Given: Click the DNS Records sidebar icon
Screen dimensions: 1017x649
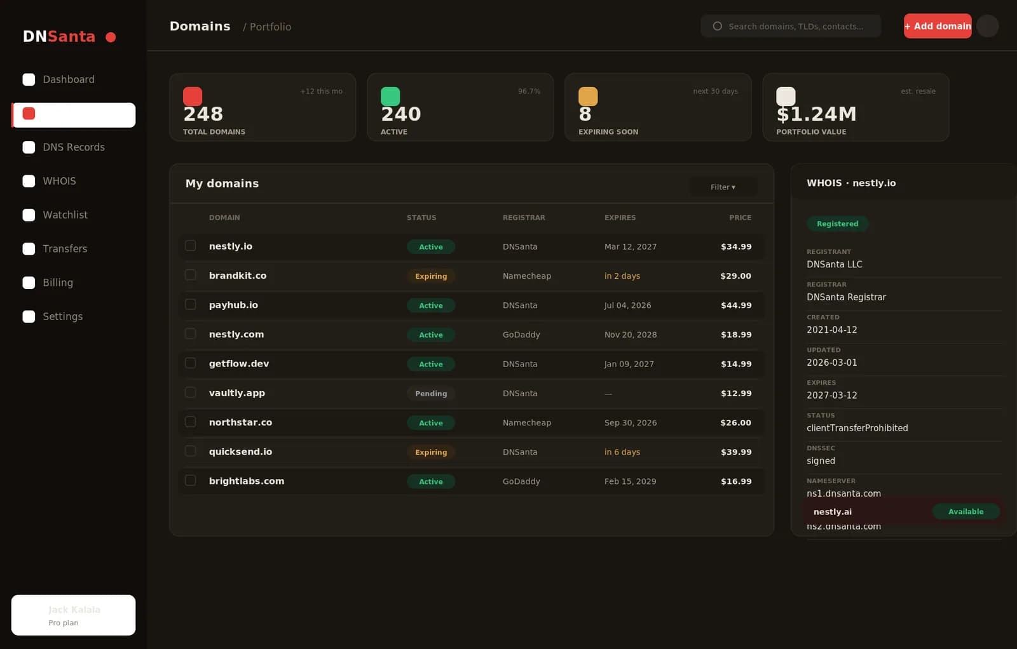Looking at the screenshot, I should [29, 147].
